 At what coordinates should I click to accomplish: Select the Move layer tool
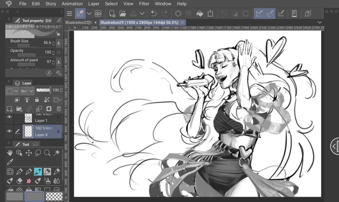(28, 153)
